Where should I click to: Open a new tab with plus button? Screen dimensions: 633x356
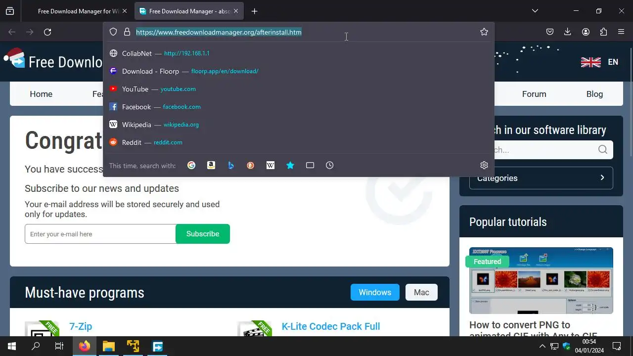[x=254, y=11]
